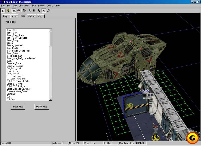The width and height of the screenshot is (201, 146).
Task: Select Blast_Blinds_Control_Box in the prop list
Action: point(18,51)
